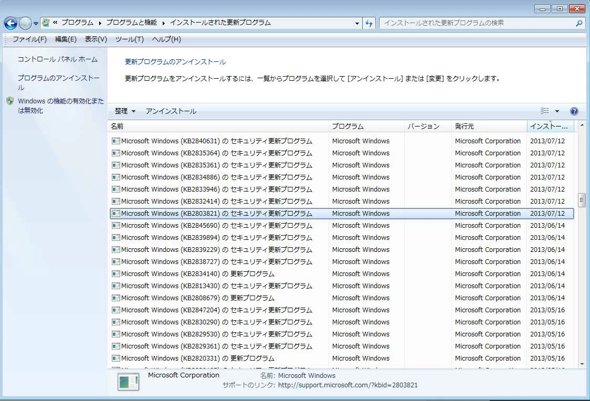Click the list scrollbar up arrow
This screenshot has height=401, width=590.
coord(582,125)
